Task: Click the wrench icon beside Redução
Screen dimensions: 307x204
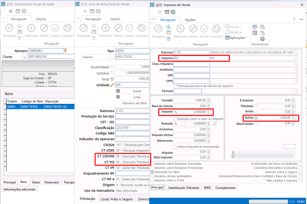Action: tap(215, 123)
